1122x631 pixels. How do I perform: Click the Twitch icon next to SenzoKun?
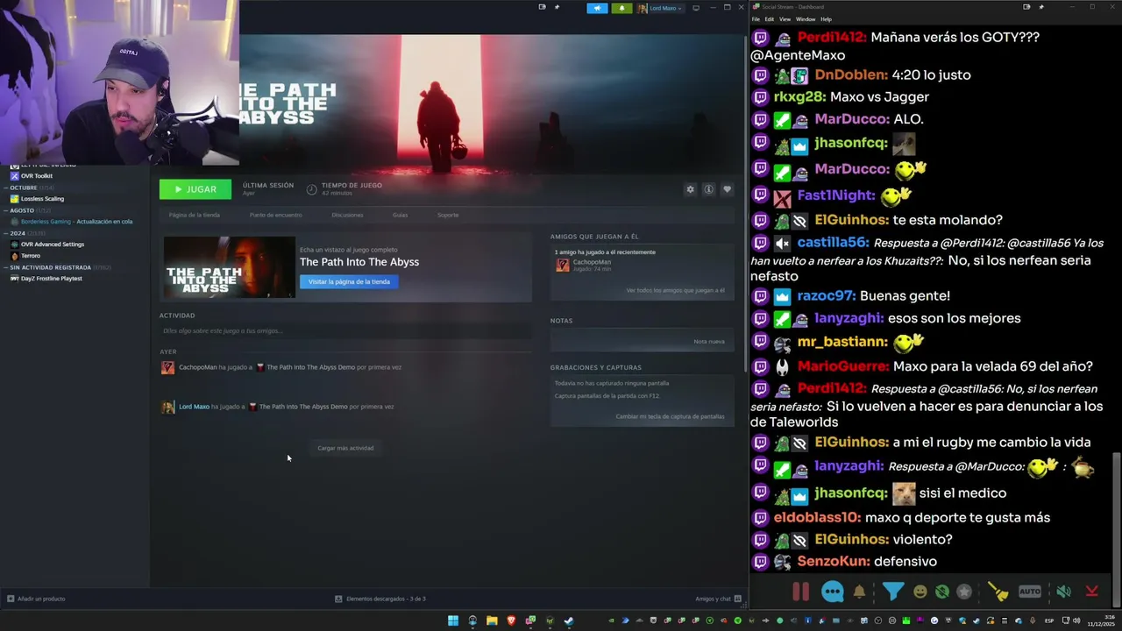coord(760,562)
